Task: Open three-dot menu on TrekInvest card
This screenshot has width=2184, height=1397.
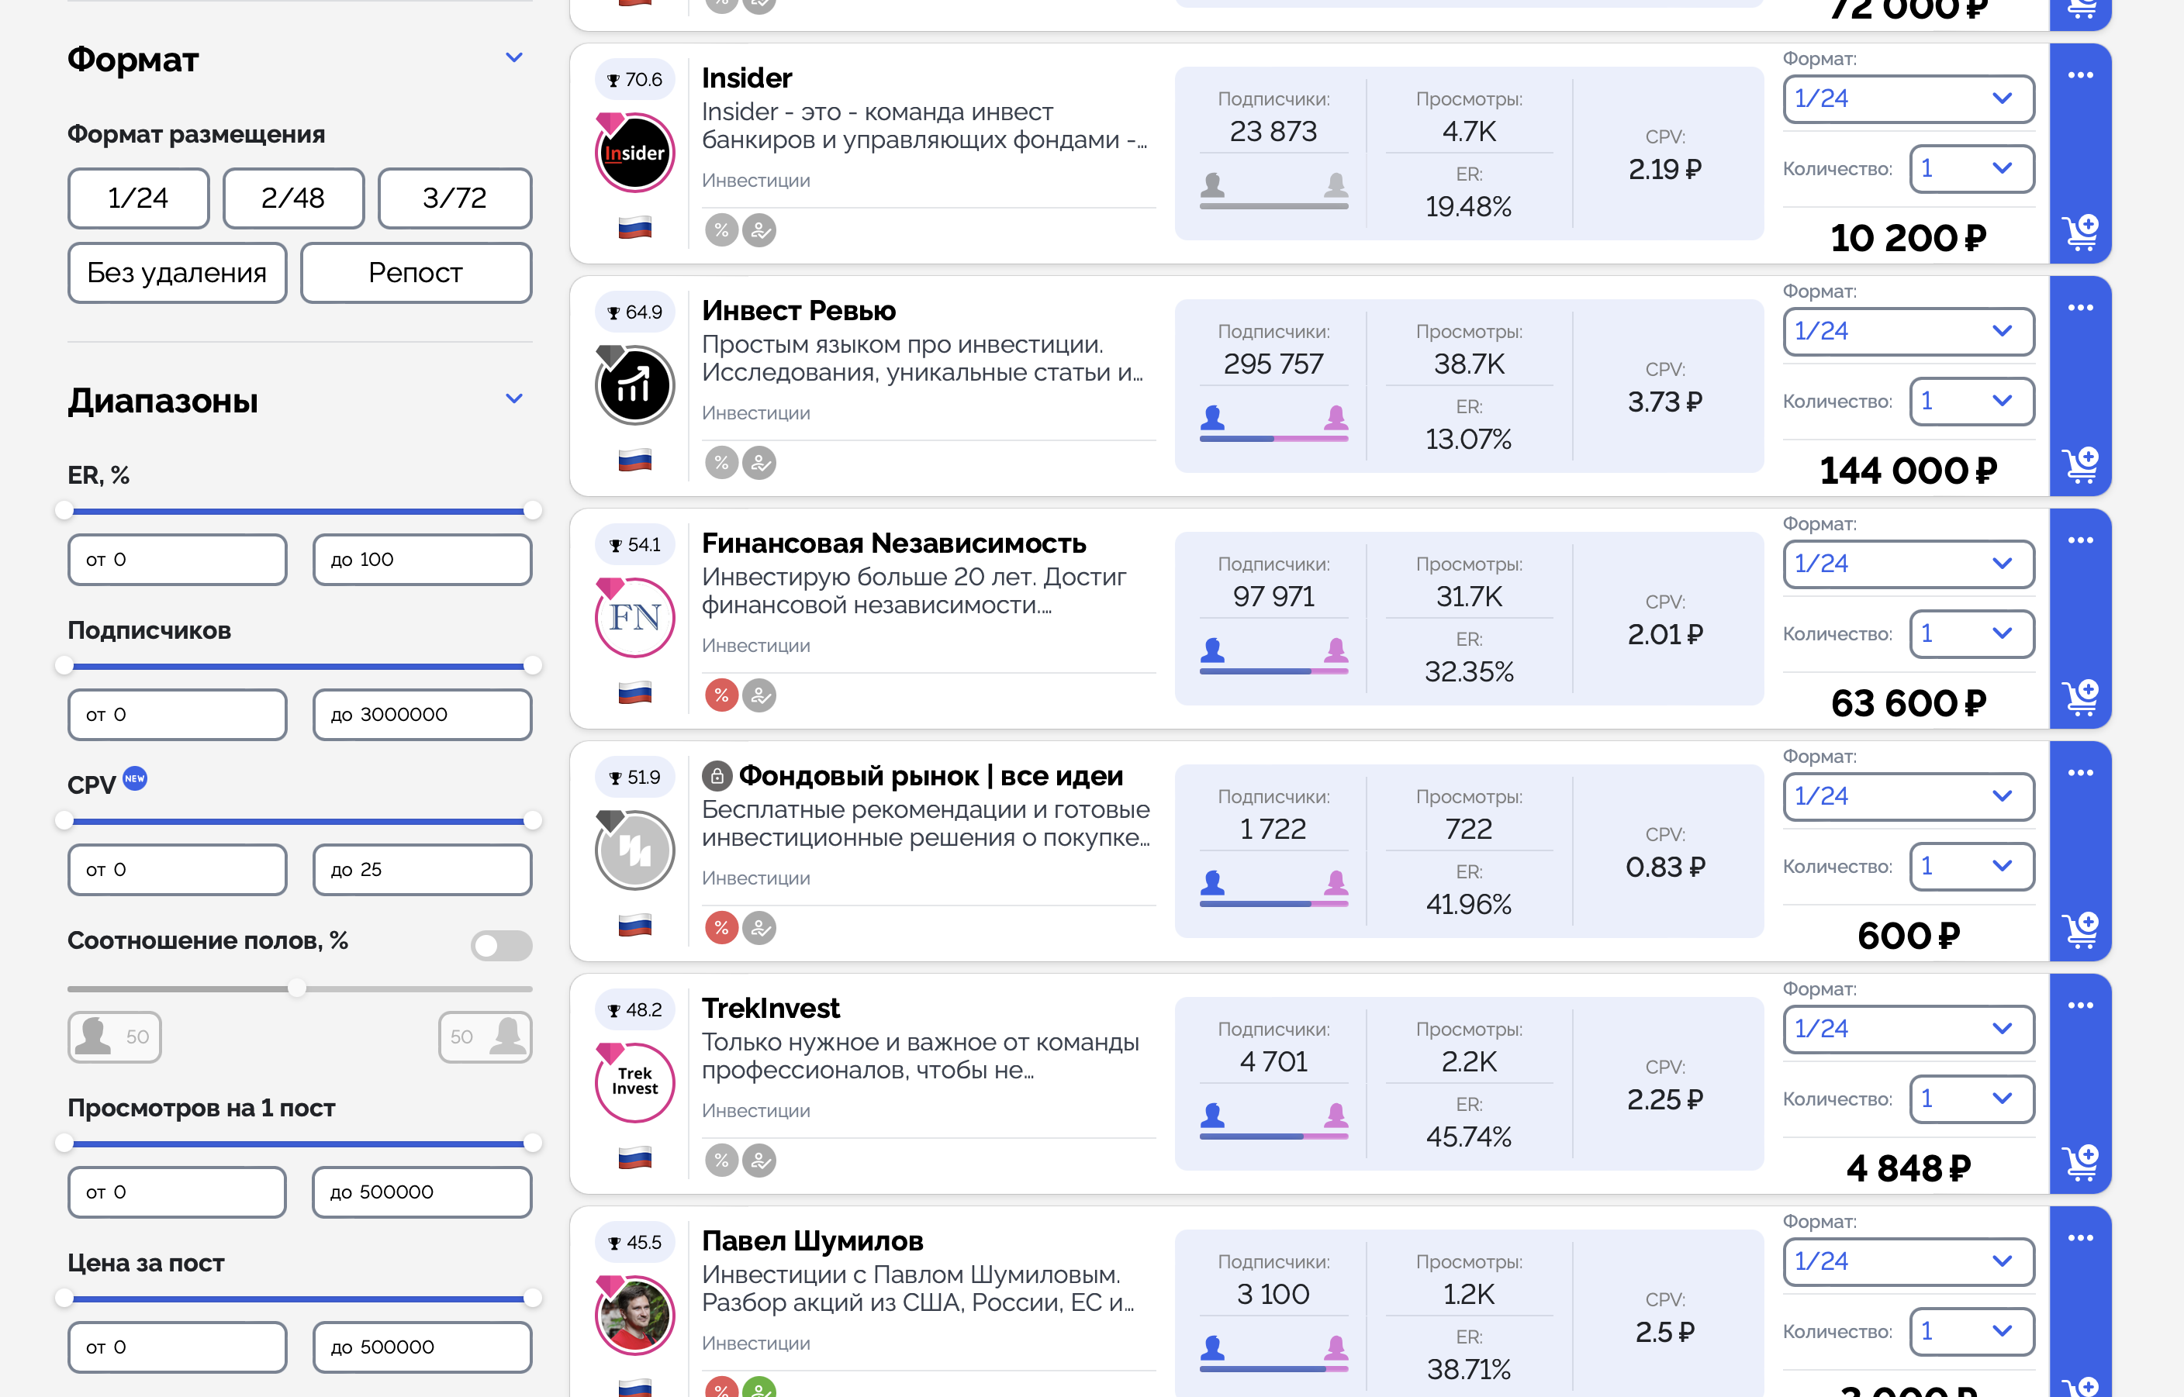Action: coord(2081,1004)
